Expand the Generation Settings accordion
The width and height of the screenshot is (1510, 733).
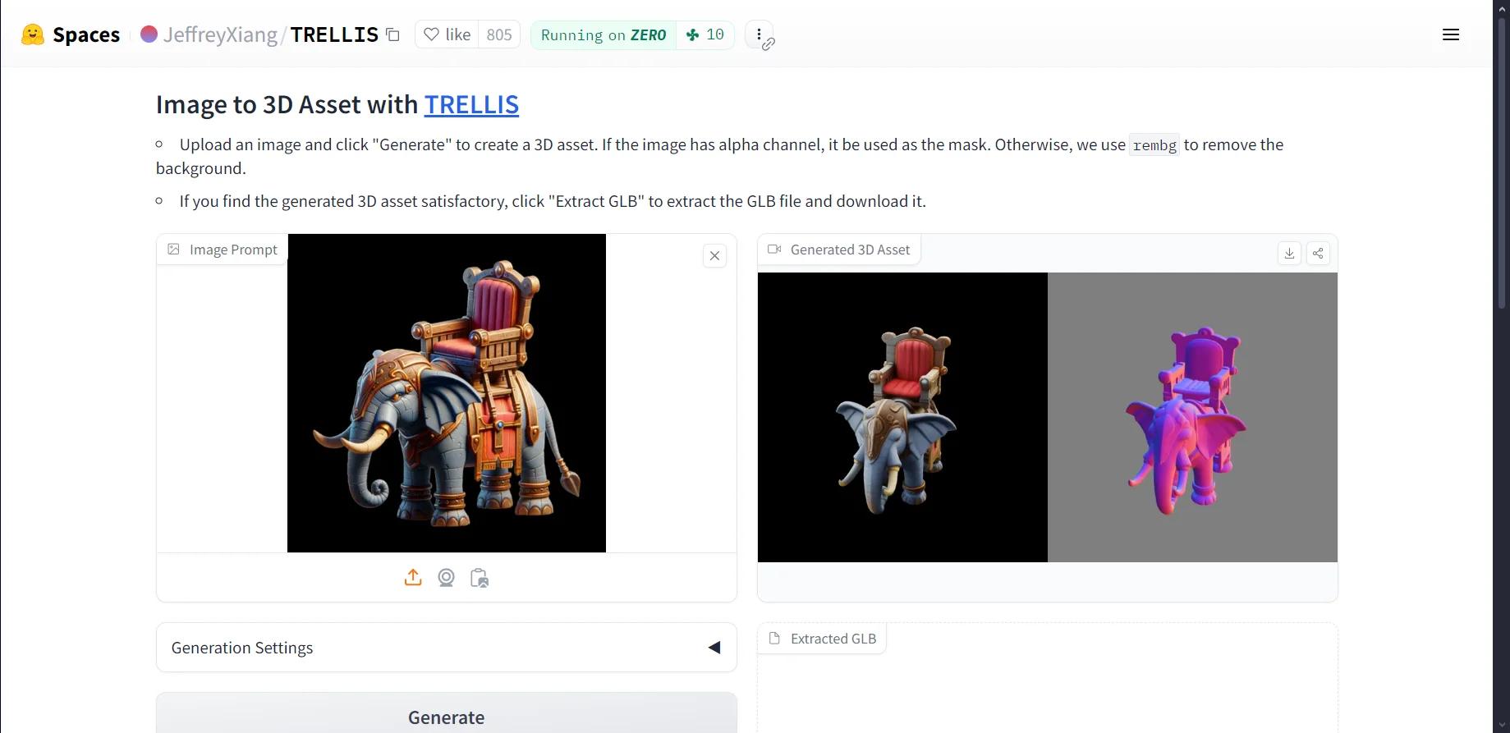pos(447,648)
